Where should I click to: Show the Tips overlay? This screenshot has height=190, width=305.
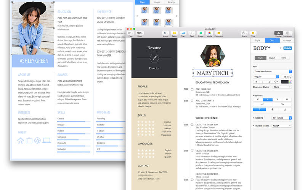[x=253, y=33]
